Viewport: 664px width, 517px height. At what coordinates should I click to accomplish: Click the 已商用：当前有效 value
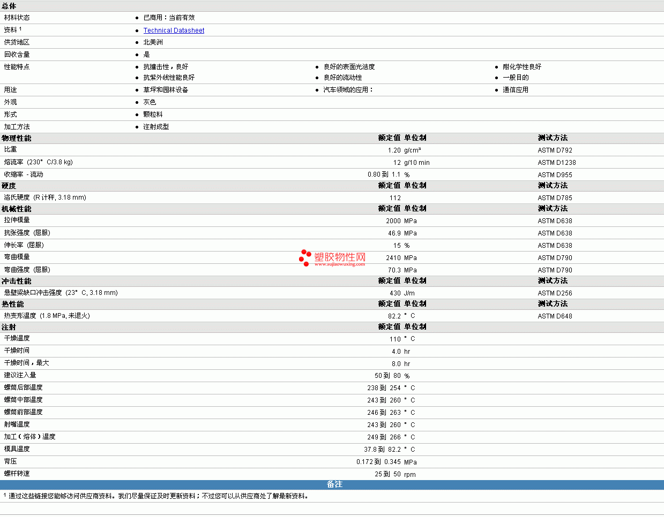tap(169, 18)
